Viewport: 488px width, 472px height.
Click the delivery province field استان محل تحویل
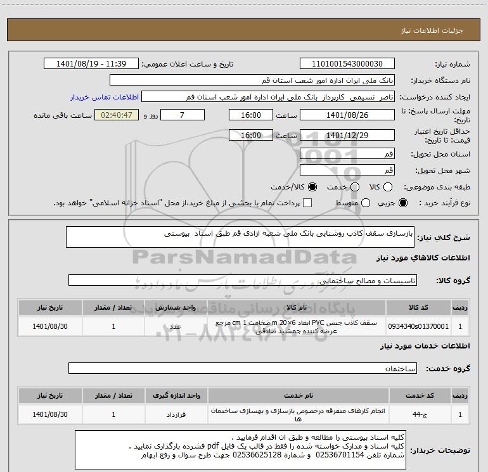pyautogui.click(x=347, y=154)
